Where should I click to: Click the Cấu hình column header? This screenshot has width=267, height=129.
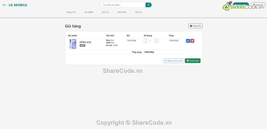110,36
